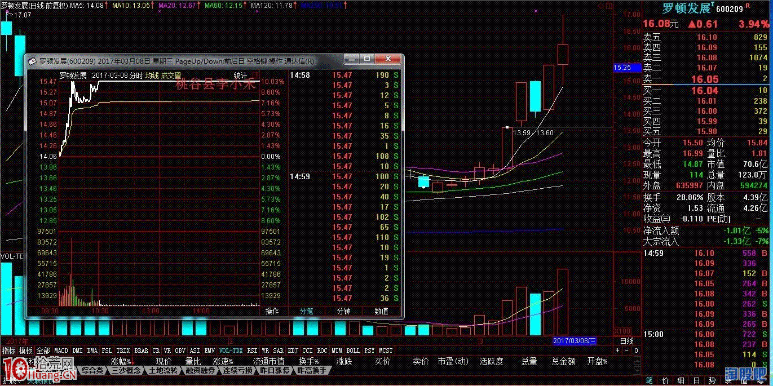Select the OBV indicator tab
773x386 pixels.
click(180, 350)
